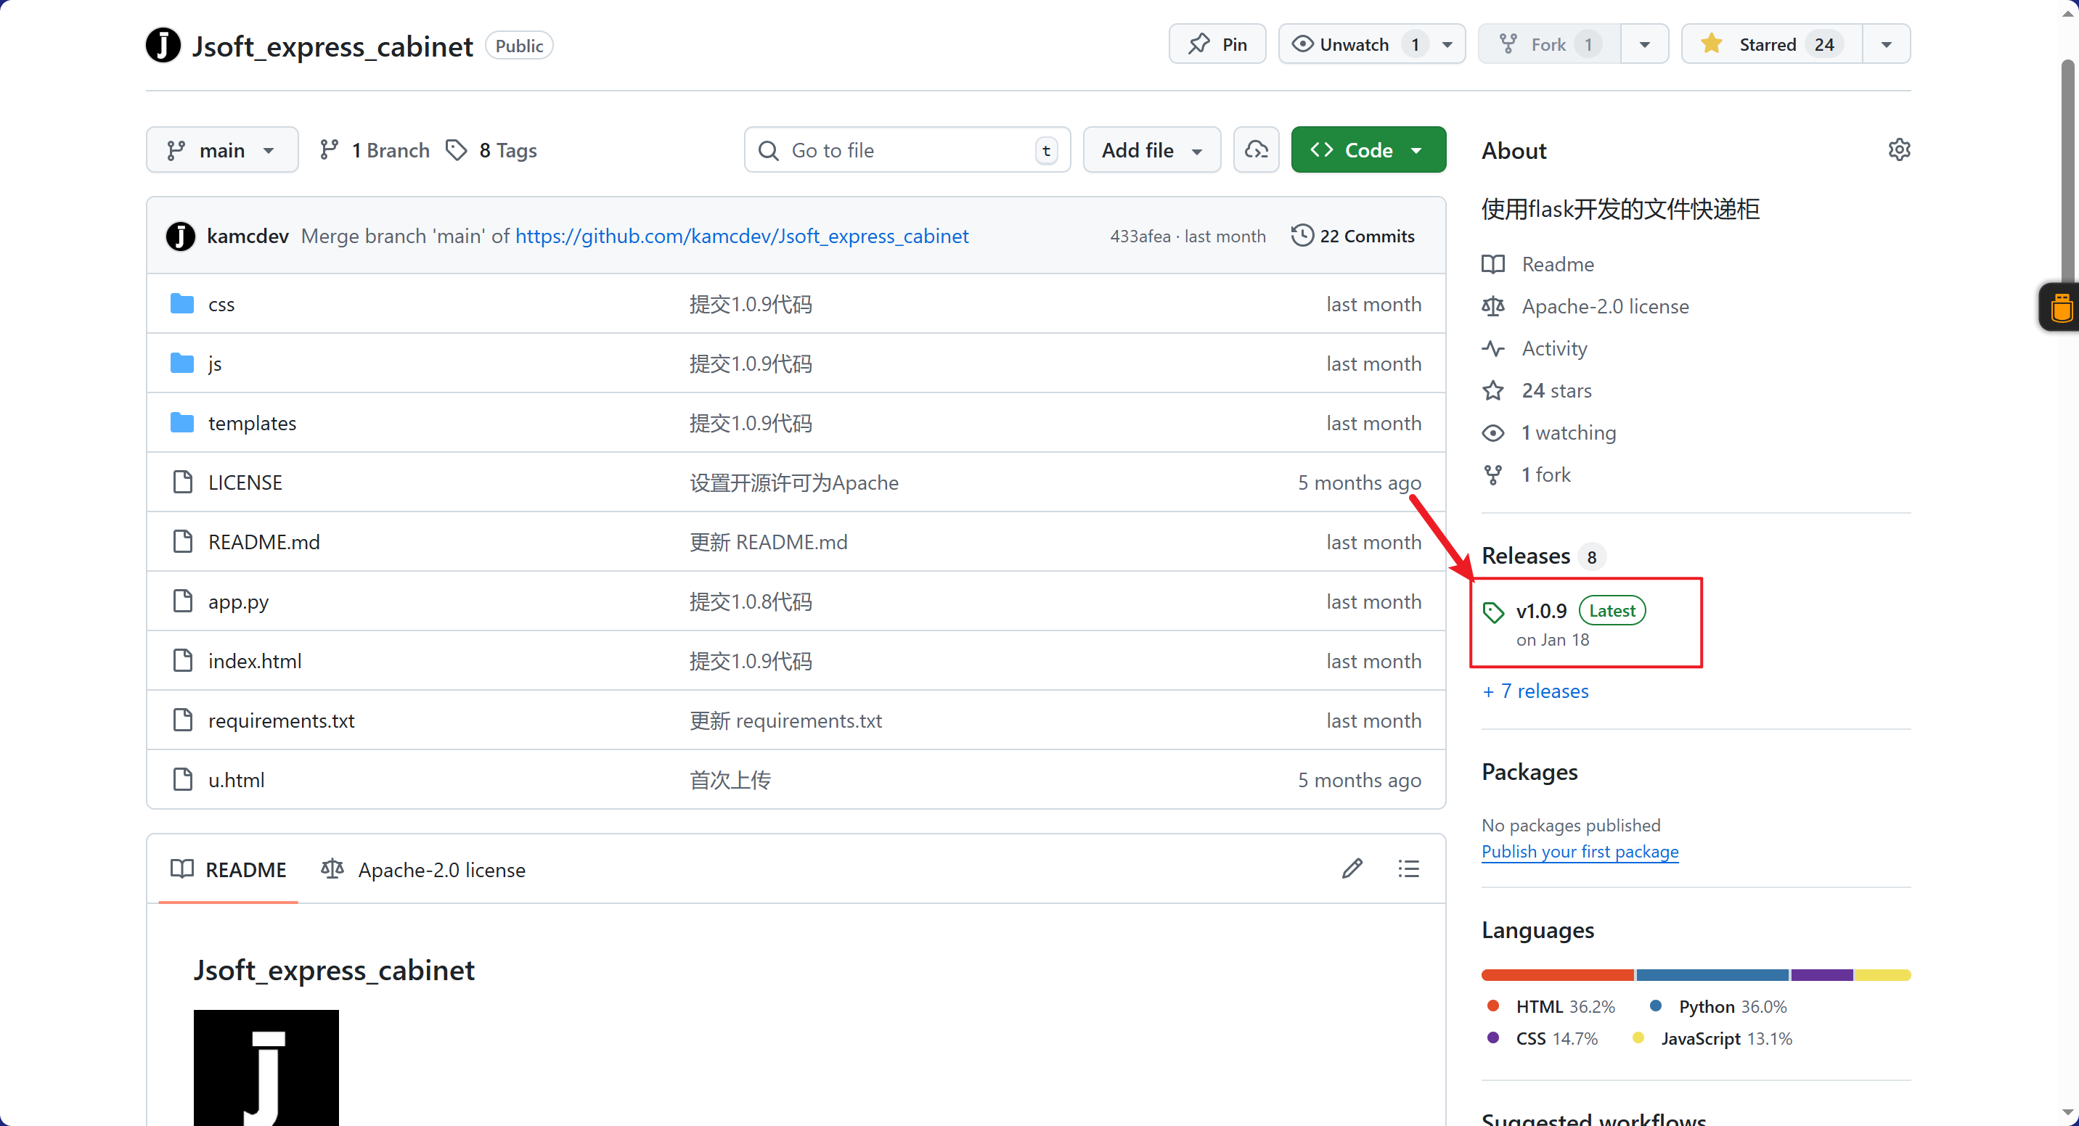The height and width of the screenshot is (1126, 2079).
Task: Open the Python 36.0% language link
Action: tap(1717, 1006)
